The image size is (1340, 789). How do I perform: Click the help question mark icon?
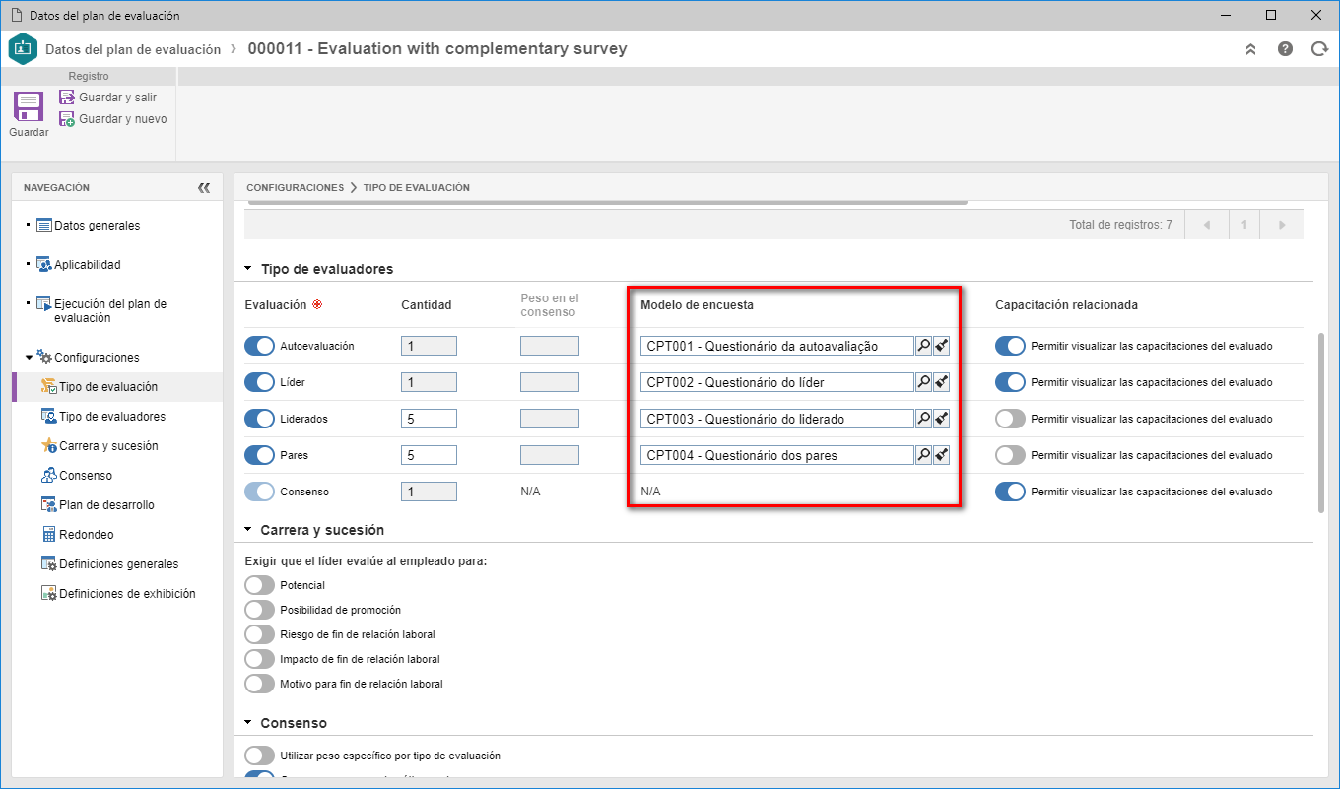(x=1285, y=48)
